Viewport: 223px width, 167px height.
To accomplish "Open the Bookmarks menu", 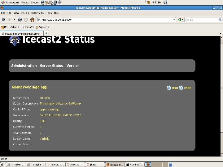I will [x=37, y=13].
